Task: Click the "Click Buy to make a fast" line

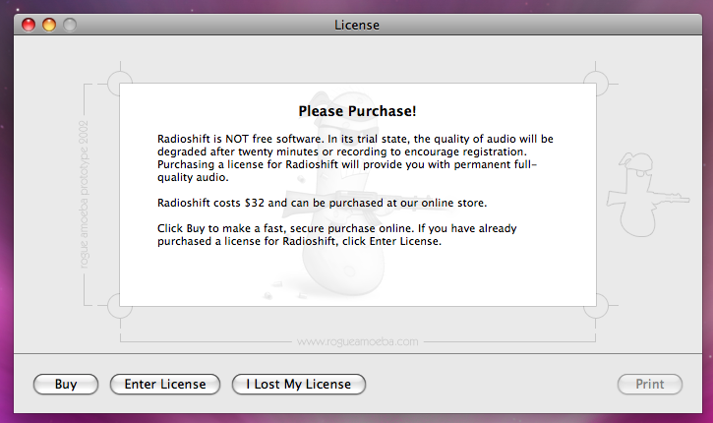Action: 337,228
